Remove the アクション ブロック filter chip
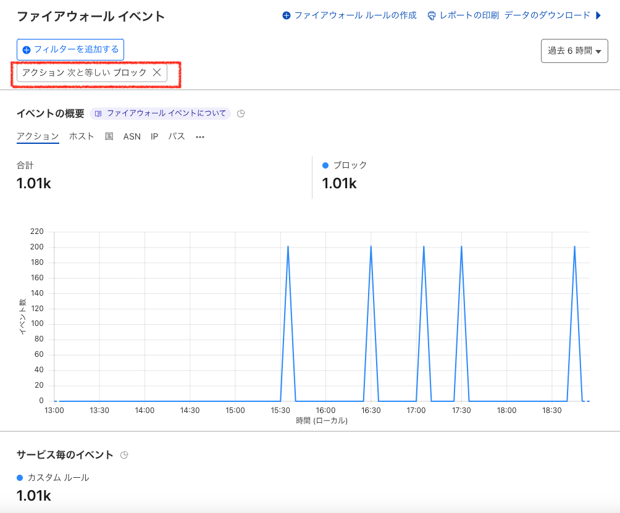This screenshot has height=513, width=620. coord(156,72)
